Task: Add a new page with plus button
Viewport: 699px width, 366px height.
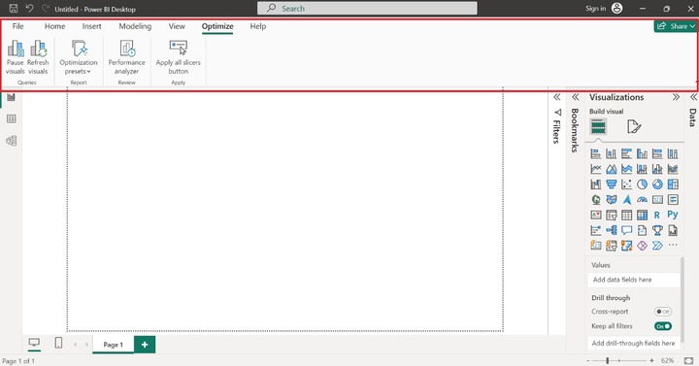Action: click(x=145, y=345)
